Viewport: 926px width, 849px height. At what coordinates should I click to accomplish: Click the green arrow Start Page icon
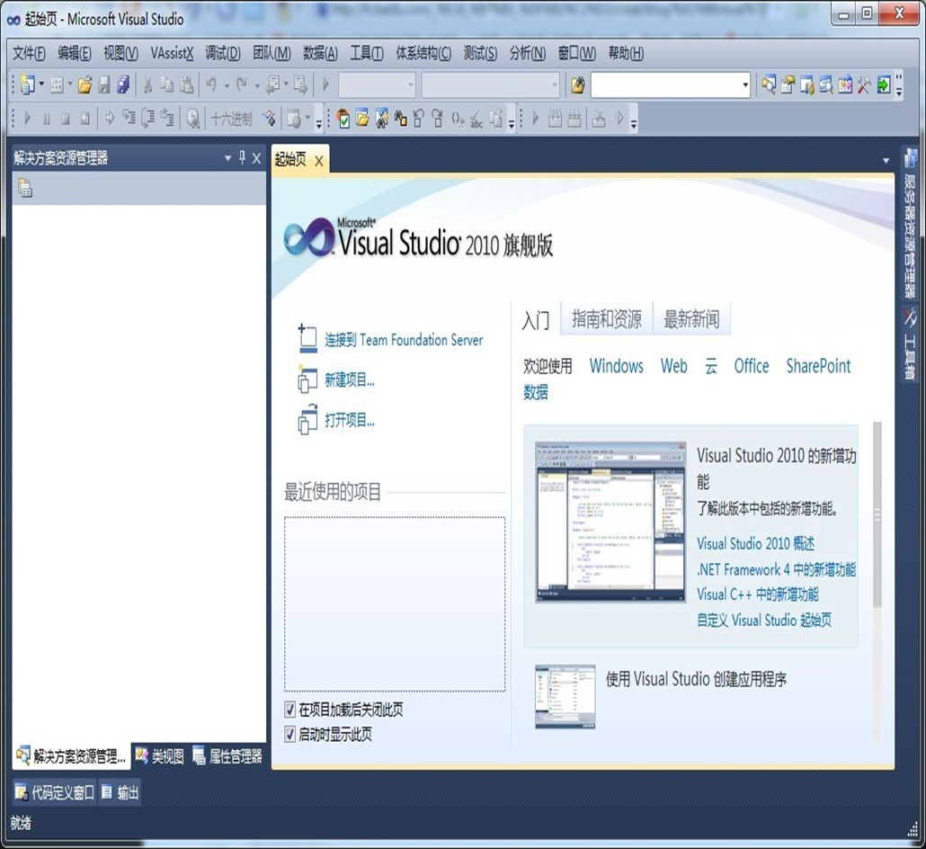[x=884, y=85]
